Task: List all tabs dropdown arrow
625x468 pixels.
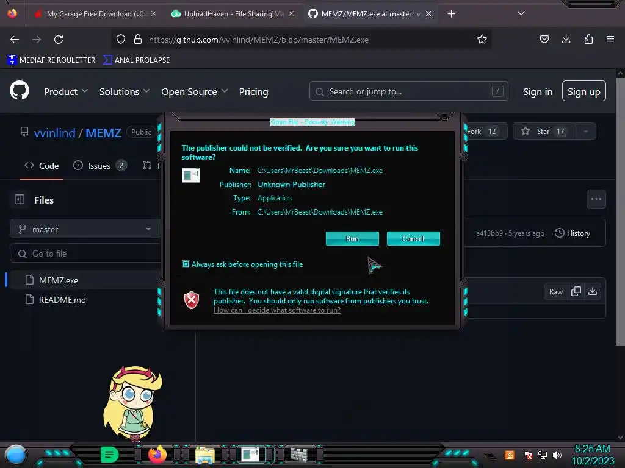Action: (521, 13)
